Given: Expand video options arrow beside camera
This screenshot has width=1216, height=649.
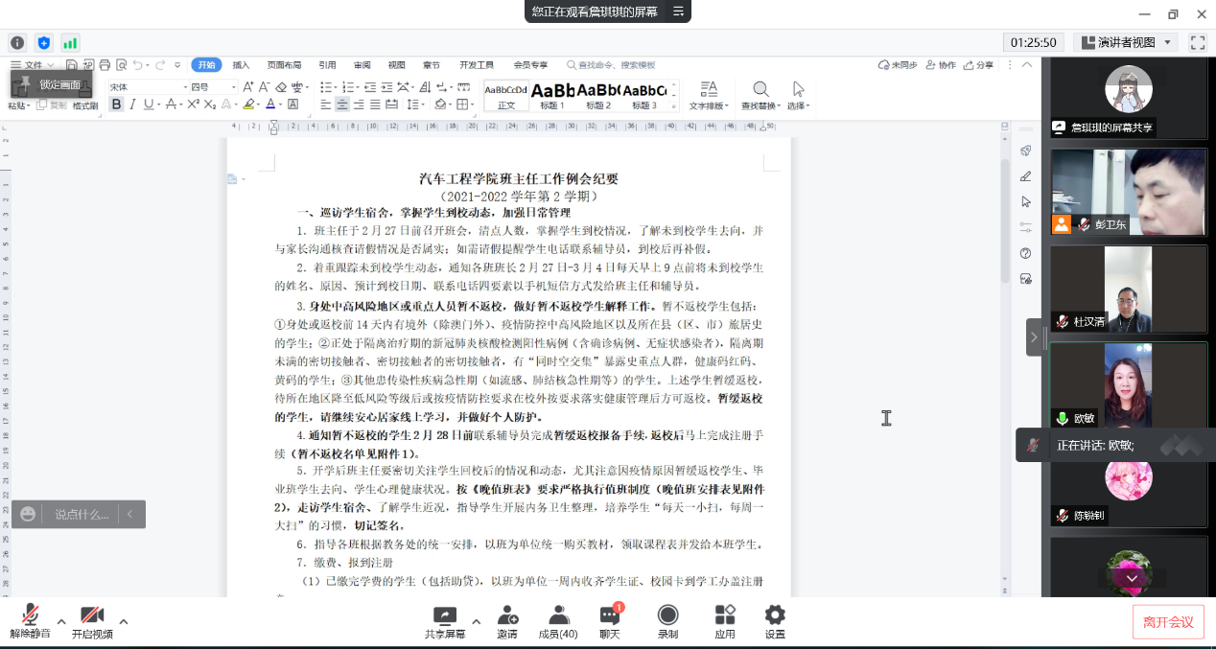Looking at the screenshot, I should tap(123, 621).
